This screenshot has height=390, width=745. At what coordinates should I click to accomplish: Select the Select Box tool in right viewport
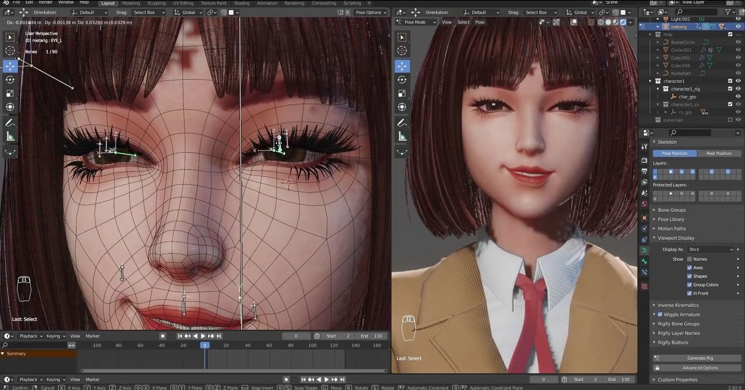[402, 37]
